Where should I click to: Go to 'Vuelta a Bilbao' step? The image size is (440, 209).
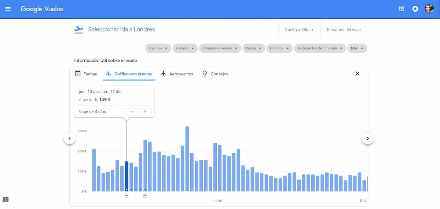click(x=299, y=30)
